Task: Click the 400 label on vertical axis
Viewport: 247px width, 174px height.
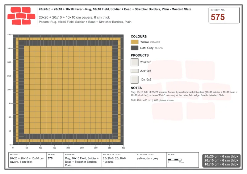Action: click(x=9, y=35)
